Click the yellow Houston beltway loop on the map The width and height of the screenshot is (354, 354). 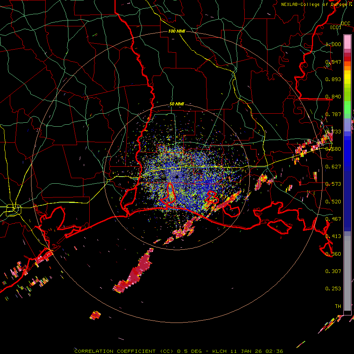tap(13, 209)
